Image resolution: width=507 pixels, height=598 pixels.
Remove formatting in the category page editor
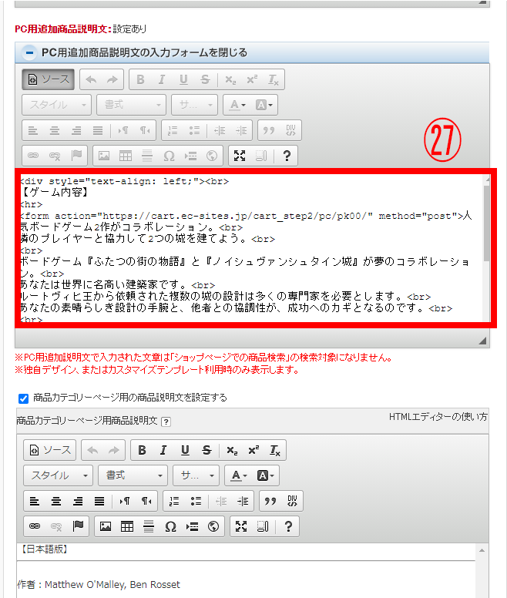pyautogui.click(x=275, y=450)
